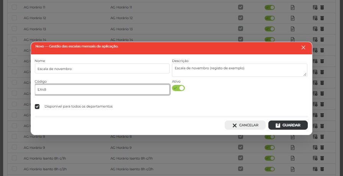
Task: Delete AG Horário 9 with trash icon
Action: coord(322,148)
